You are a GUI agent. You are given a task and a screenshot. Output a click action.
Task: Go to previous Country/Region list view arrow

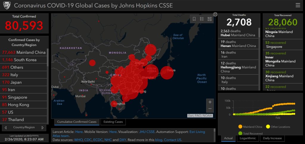5,128
